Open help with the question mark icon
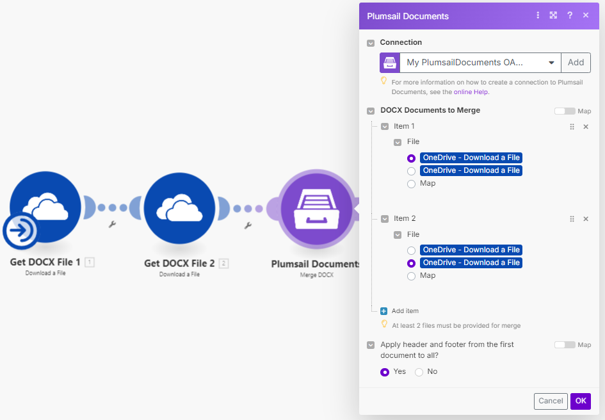Screen dimensions: 605x420 tap(570, 15)
